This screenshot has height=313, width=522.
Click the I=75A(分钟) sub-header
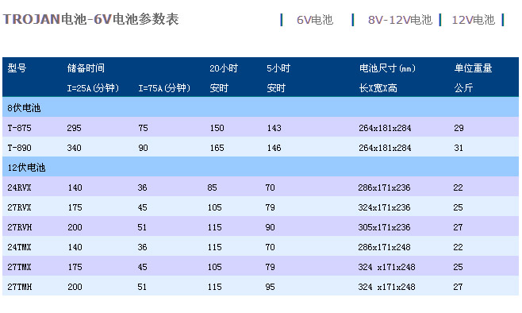pyautogui.click(x=164, y=88)
